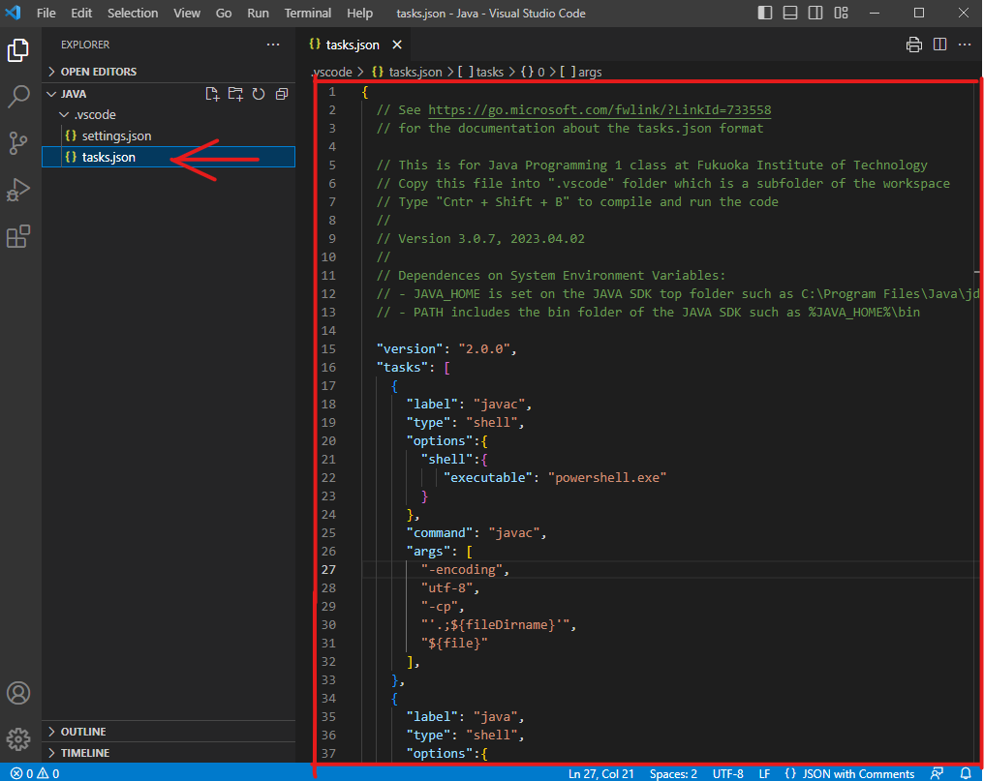Open the Manage settings gear
The width and height of the screenshot is (984, 781).
coord(18,740)
